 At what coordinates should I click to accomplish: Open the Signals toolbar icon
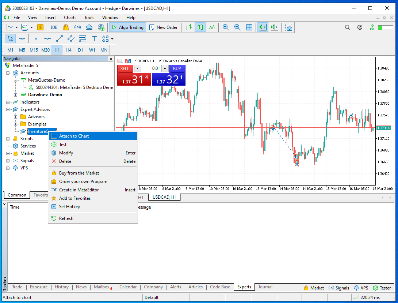pos(77,27)
